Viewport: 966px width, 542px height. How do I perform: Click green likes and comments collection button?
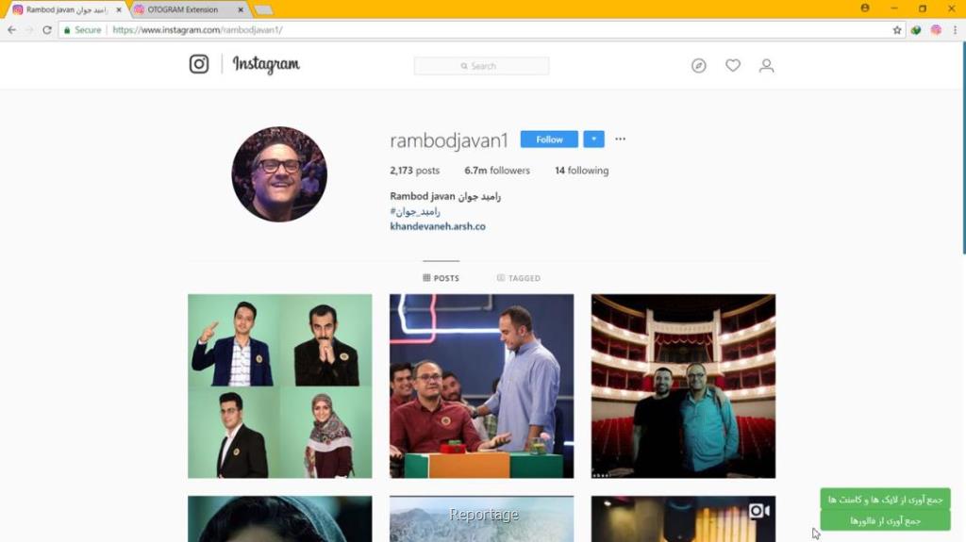click(885, 499)
